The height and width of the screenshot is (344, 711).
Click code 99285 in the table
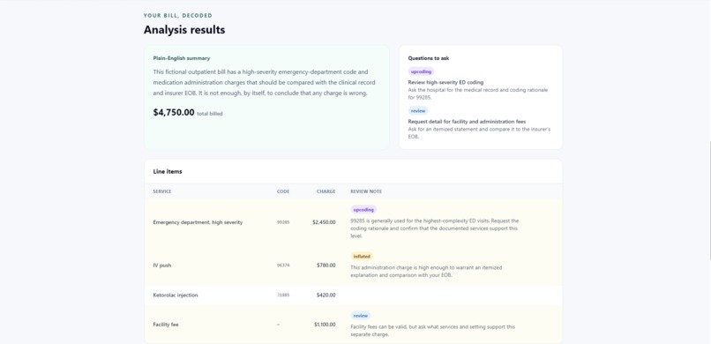pyautogui.click(x=283, y=222)
